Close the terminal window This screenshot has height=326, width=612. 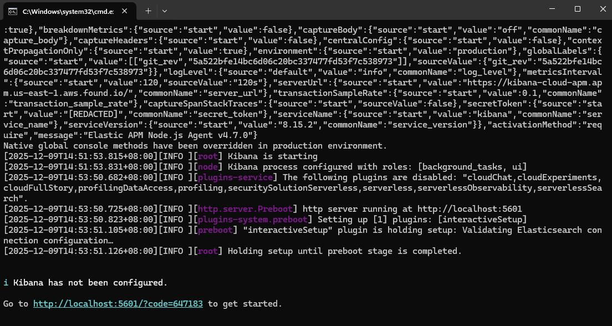[x=602, y=9]
